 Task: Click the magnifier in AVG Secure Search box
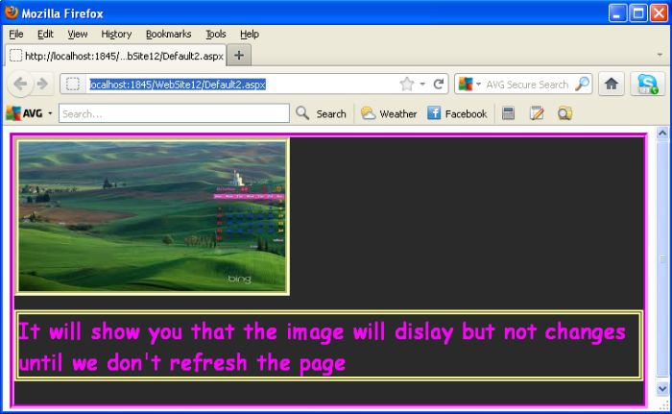(582, 85)
